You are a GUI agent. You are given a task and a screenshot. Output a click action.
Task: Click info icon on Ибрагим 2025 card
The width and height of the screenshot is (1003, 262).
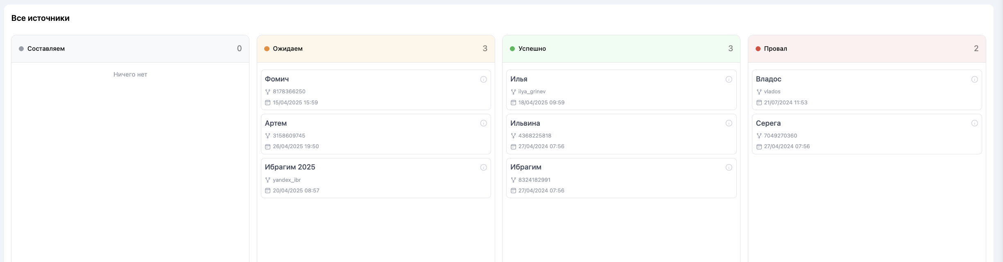(x=483, y=167)
